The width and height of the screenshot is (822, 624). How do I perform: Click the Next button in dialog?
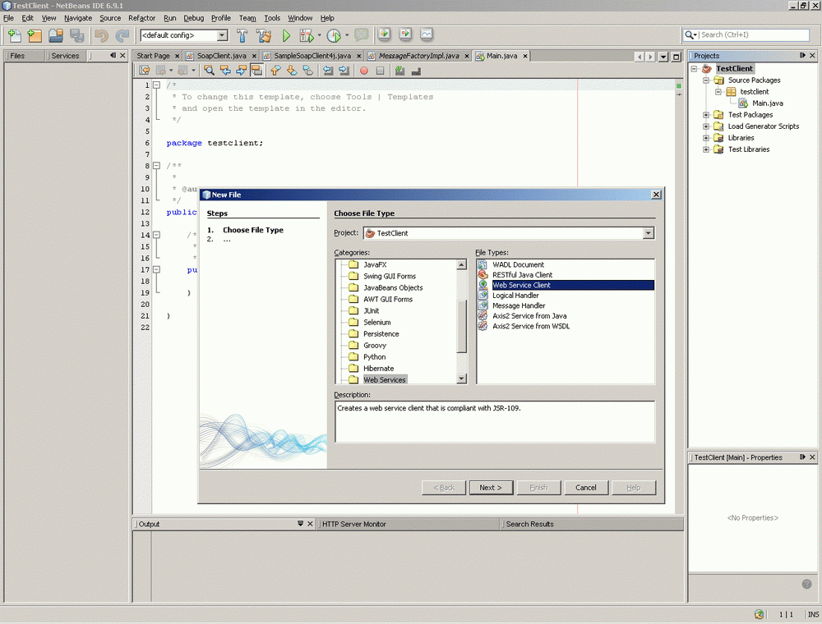(491, 488)
